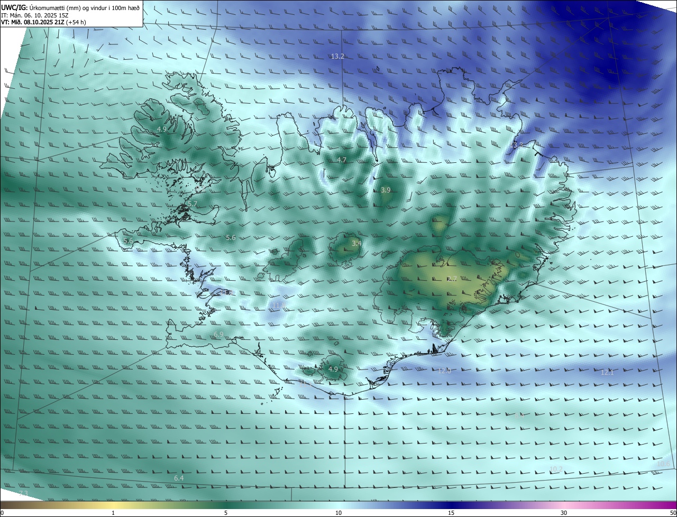Click the 12.1 value label offshore
This screenshot has width=677, height=517.
pos(607,372)
